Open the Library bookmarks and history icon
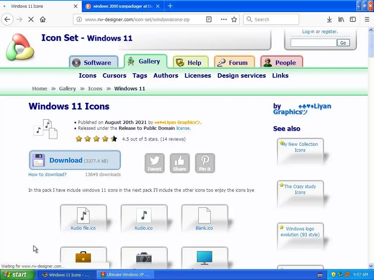 pyautogui.click(x=341, y=19)
